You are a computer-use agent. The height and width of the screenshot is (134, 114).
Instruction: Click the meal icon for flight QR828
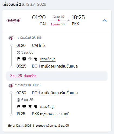click(x=18, y=106)
